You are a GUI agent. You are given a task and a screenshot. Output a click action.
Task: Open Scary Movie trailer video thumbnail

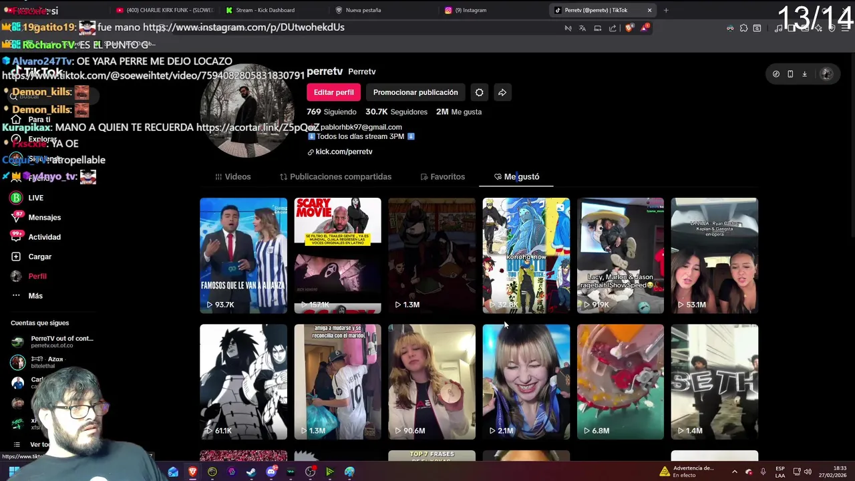(x=337, y=255)
